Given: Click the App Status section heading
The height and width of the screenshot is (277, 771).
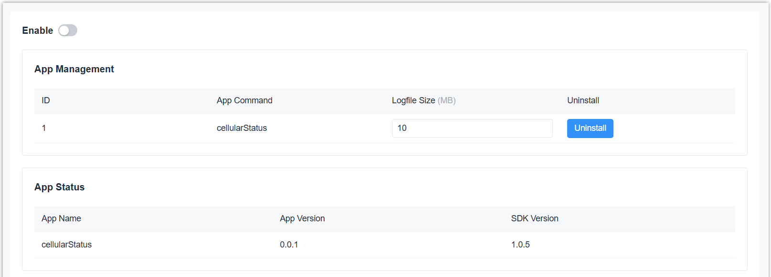Looking at the screenshot, I should pos(59,187).
